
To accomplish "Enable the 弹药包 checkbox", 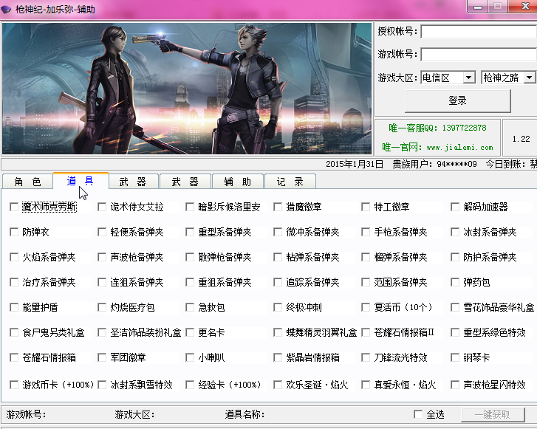I will tap(455, 282).
